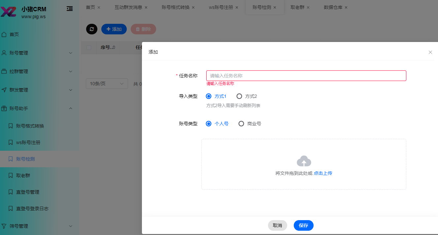Tick the select-all checkbox in table header

click(89, 48)
